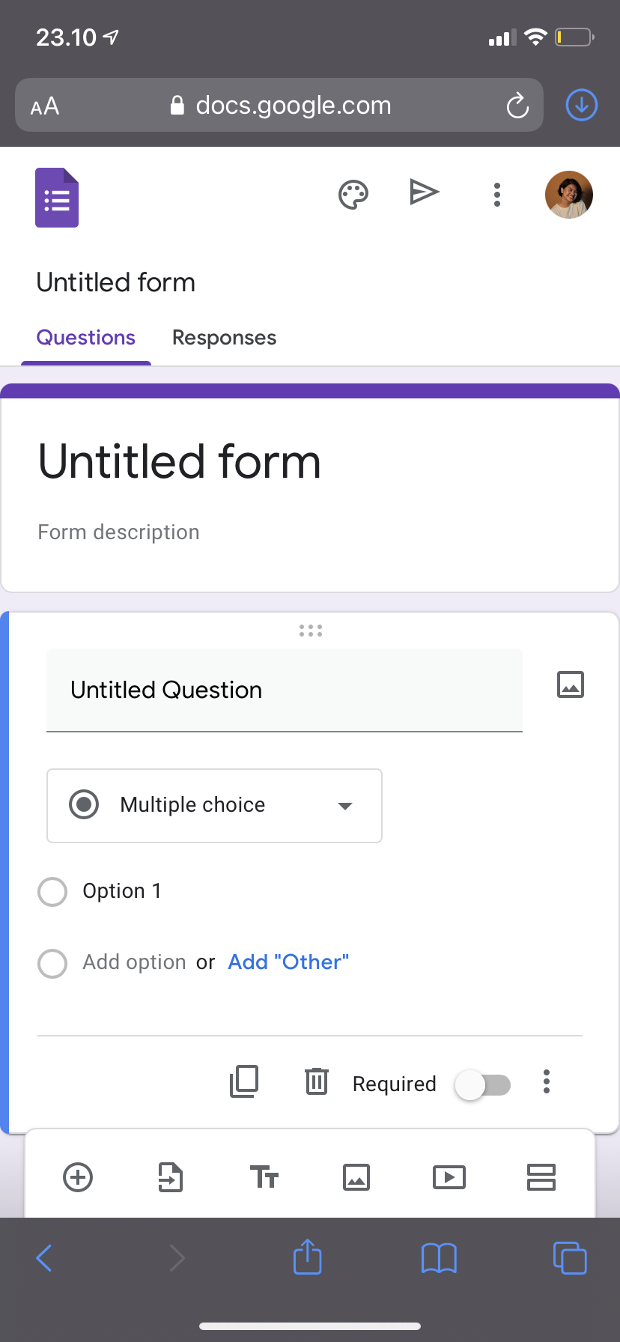Open question's more options menu
The height and width of the screenshot is (1342, 620).
547,1081
